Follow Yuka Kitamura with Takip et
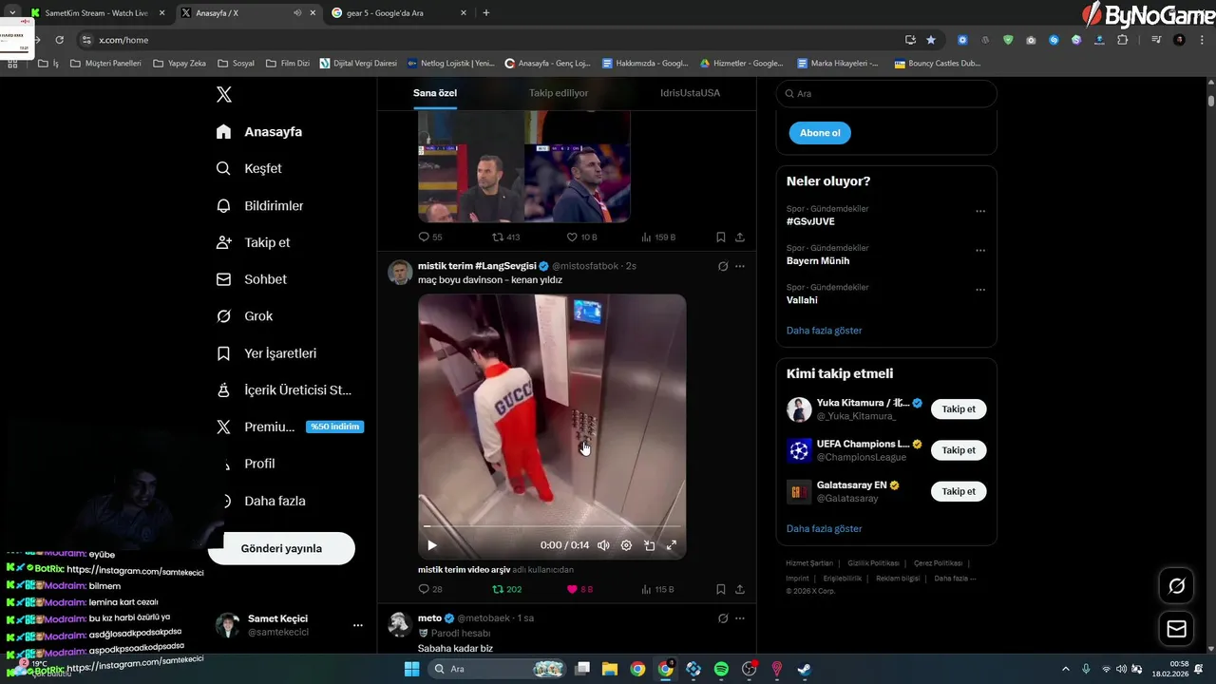This screenshot has height=684, width=1216. pos(959,409)
